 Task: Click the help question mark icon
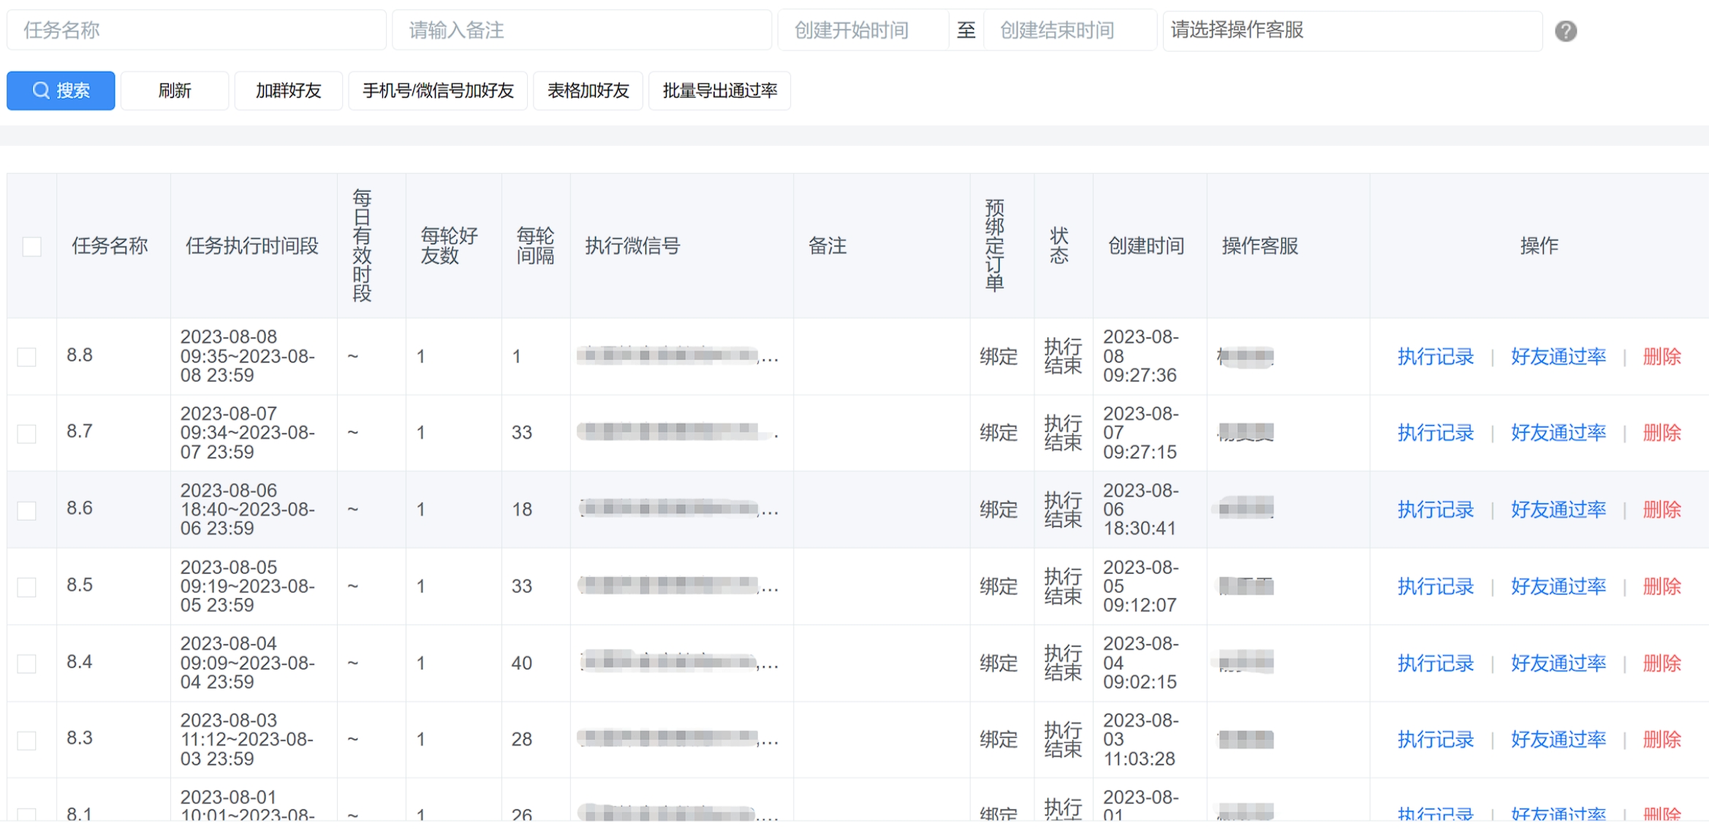pyautogui.click(x=1565, y=31)
